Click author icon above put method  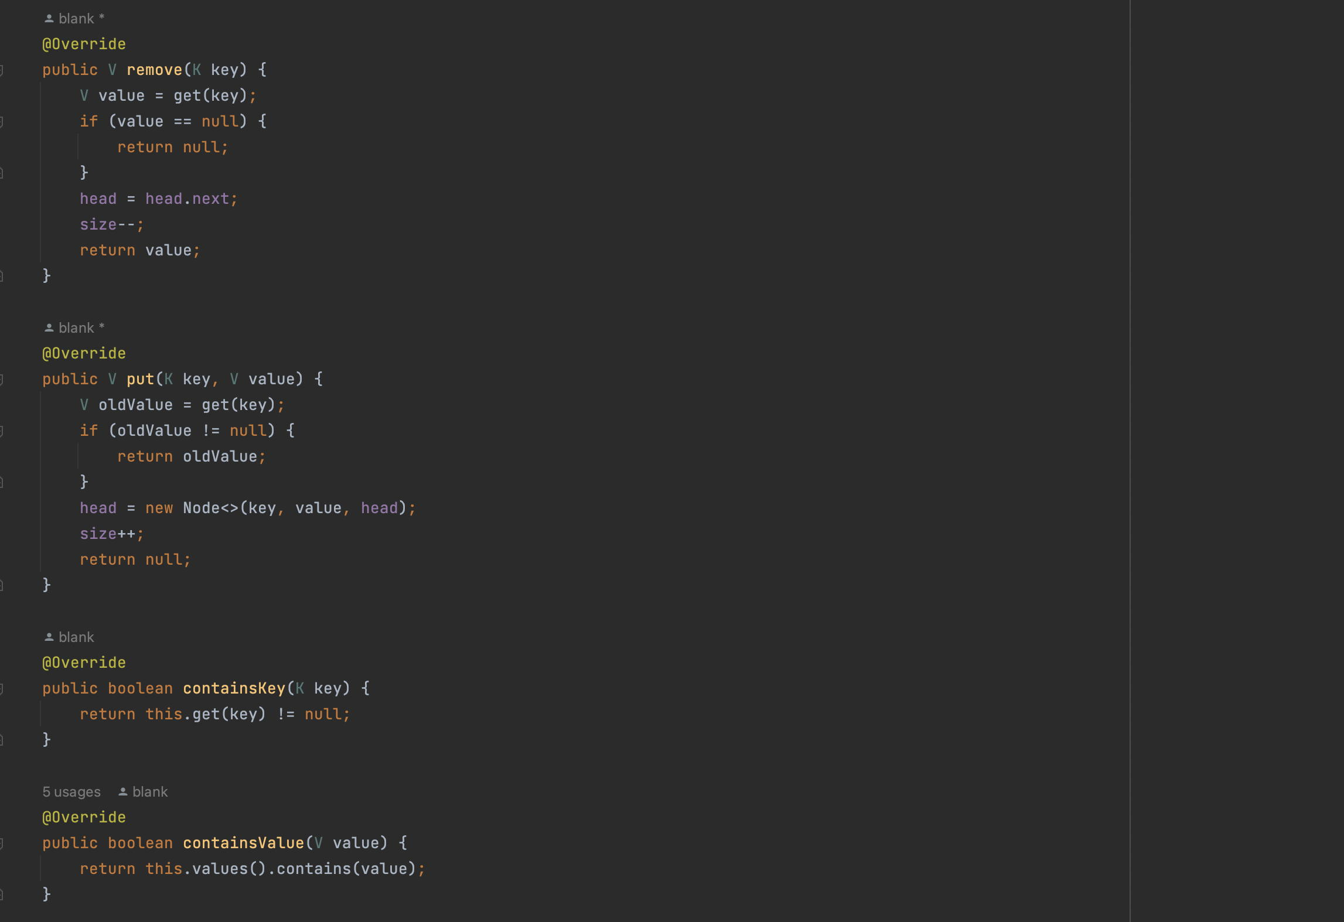pos(49,328)
